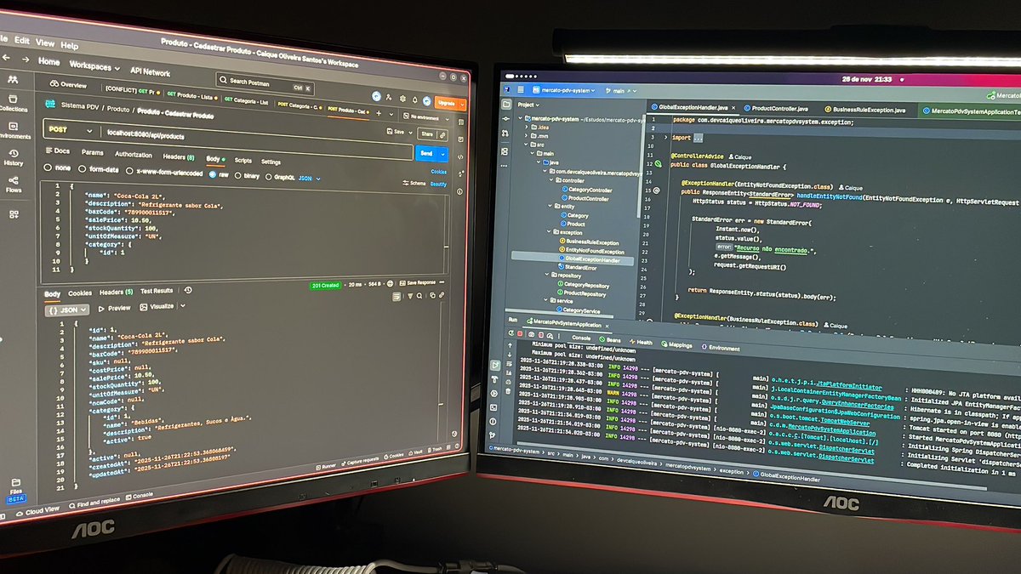The width and height of the screenshot is (1021, 574).
Task: Select the binary body type radio button
Action: [238, 175]
